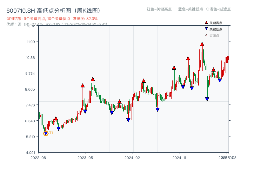Select last red high triangle near 9.9
254x190 pixels.
click(213, 70)
